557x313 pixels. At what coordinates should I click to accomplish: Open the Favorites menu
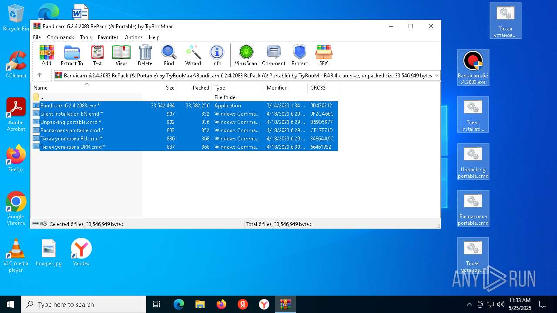pos(108,37)
